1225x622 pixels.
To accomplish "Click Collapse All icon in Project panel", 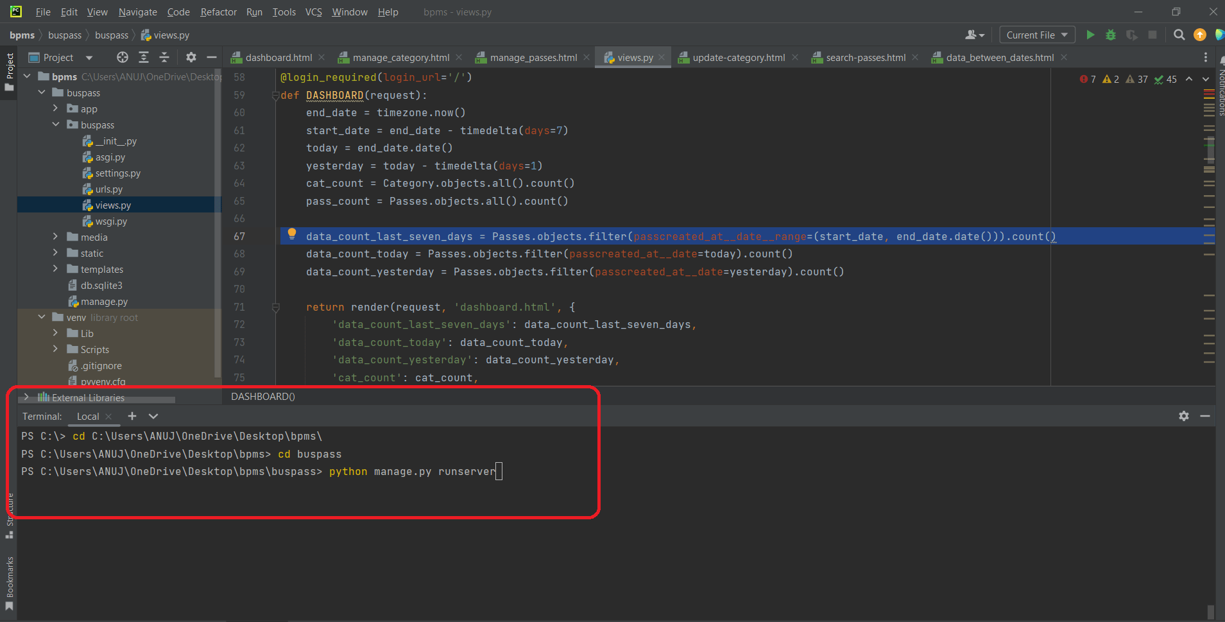I will tap(164, 57).
